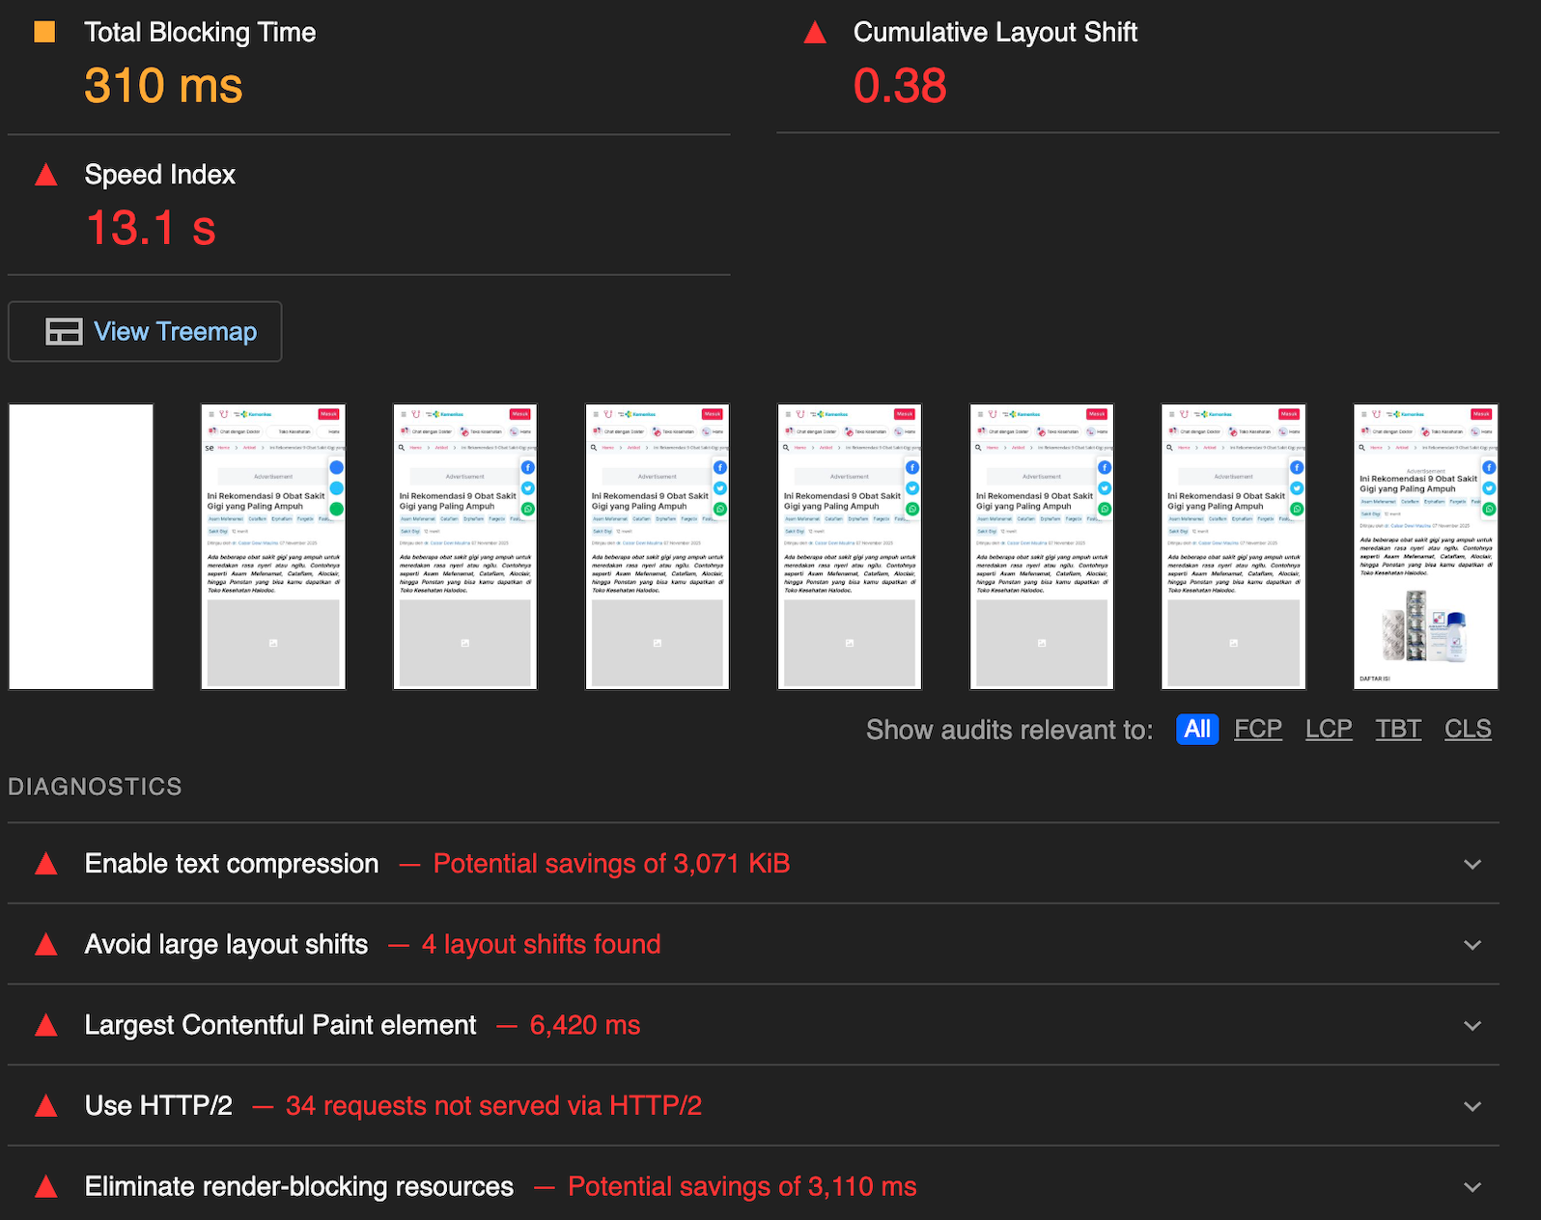This screenshot has height=1220, width=1541.
Task: Show audits relevant to TBT
Action: 1397,729
